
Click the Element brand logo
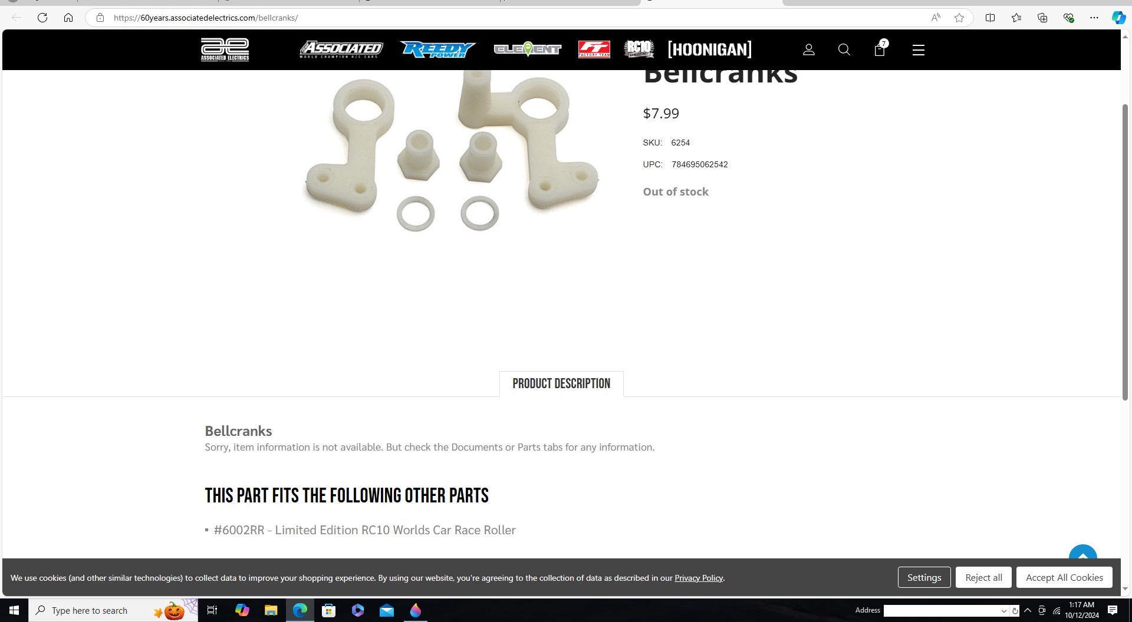(528, 49)
